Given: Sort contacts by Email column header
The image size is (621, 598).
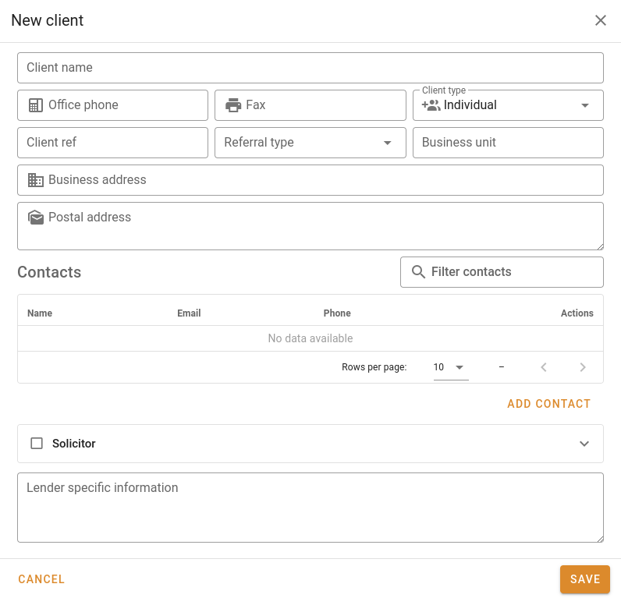Looking at the screenshot, I should coord(189,313).
